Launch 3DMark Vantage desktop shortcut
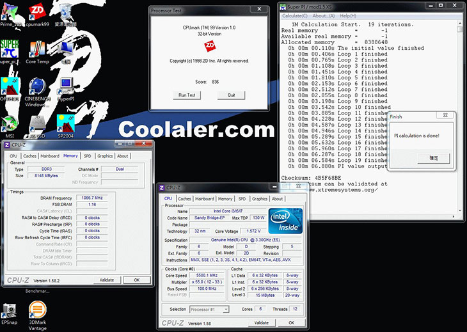This screenshot has height=332, width=467. (38, 315)
